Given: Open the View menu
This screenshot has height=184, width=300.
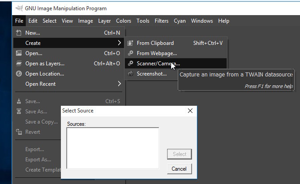Looking at the screenshot, I should [x=67, y=20].
